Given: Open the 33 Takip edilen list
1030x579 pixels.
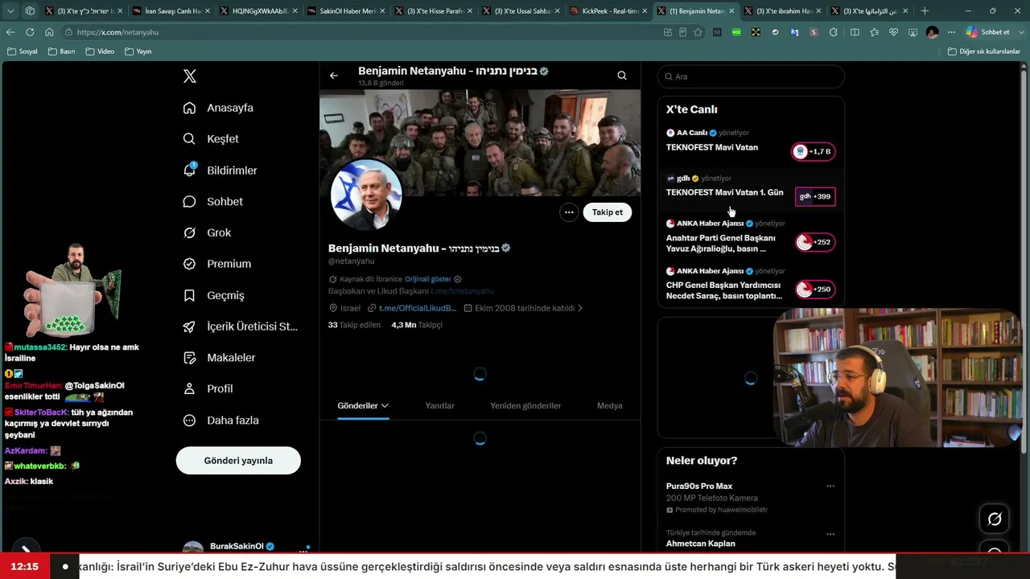Looking at the screenshot, I should [x=355, y=325].
